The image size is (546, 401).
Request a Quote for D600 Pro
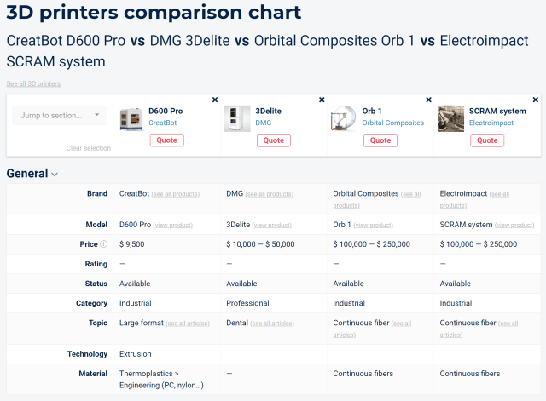pos(167,140)
